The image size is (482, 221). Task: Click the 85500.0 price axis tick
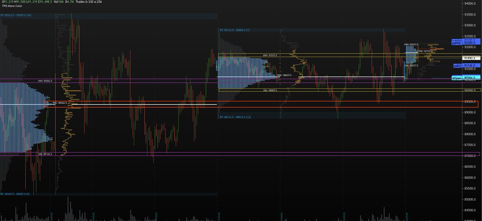tap(470, 188)
